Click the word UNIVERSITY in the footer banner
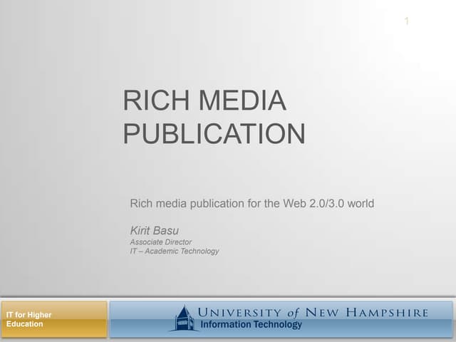Viewport: 456px width, 342px height. click(239, 312)
